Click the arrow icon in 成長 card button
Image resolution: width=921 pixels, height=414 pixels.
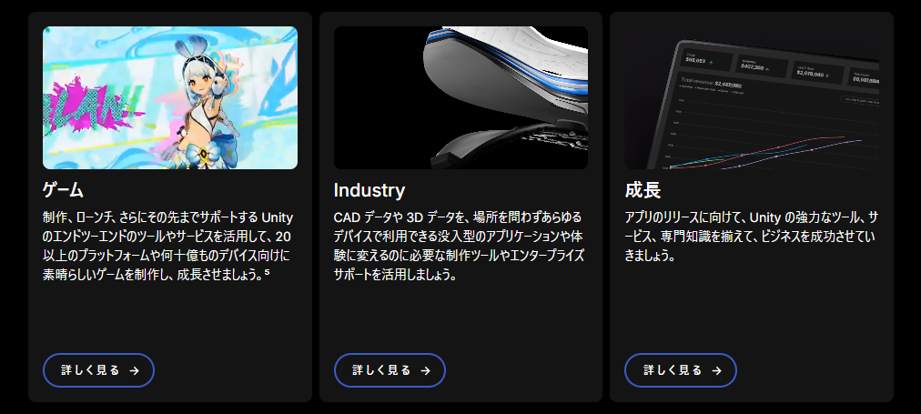tap(716, 370)
